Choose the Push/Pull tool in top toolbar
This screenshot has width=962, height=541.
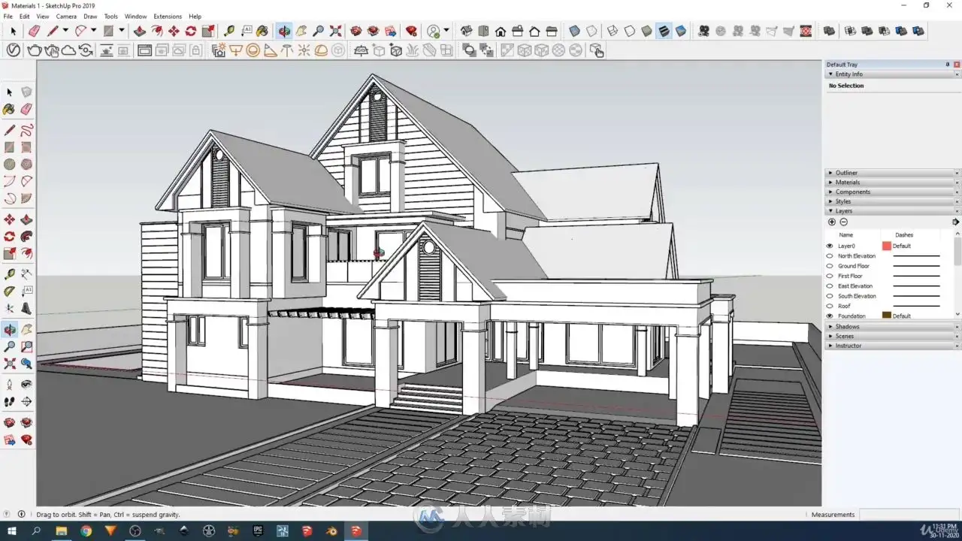[140, 31]
